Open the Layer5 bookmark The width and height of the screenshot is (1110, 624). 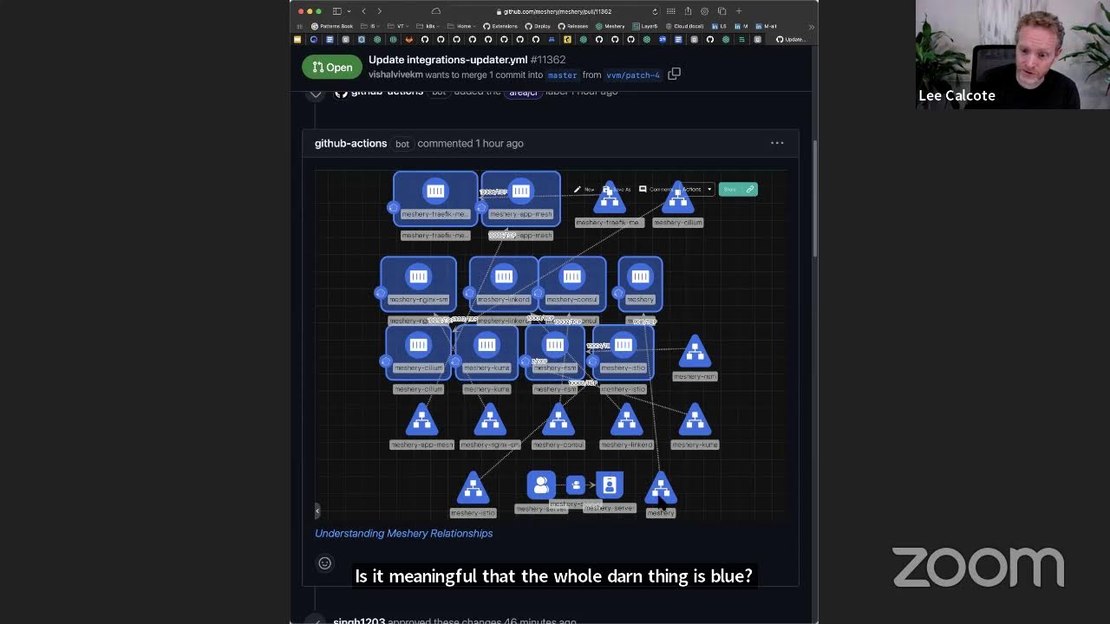(646, 26)
